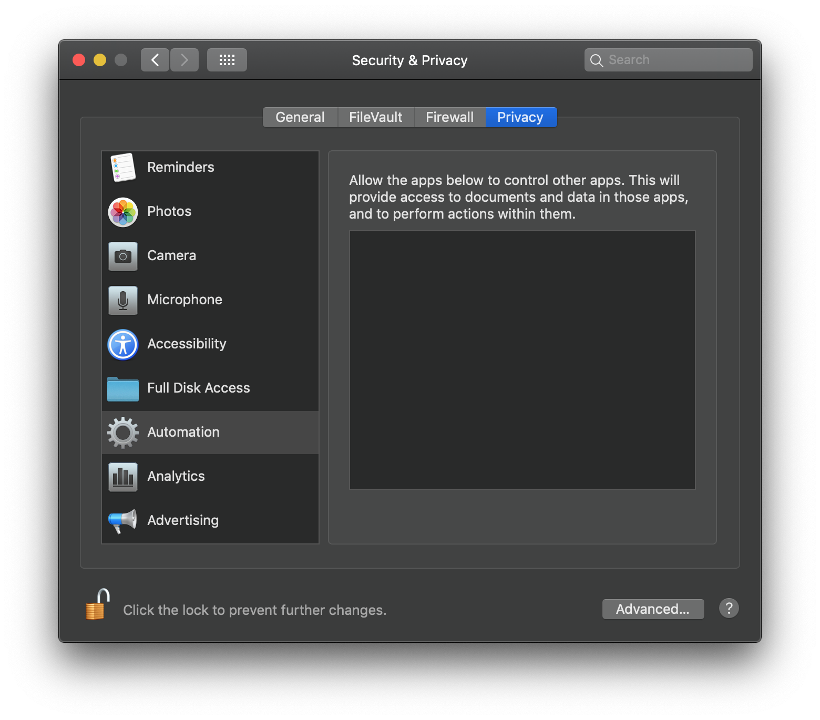Switch to the Firewall tab

point(450,117)
